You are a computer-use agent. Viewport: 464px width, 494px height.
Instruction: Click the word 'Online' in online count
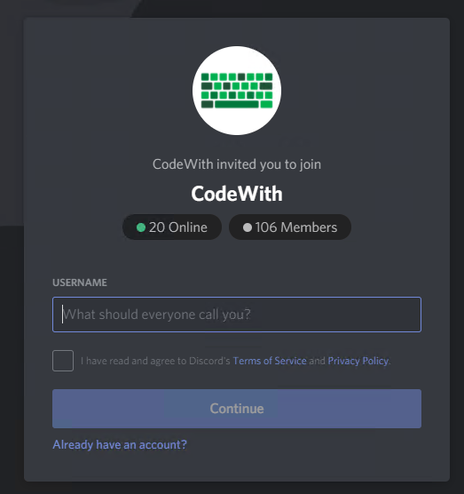(x=188, y=227)
